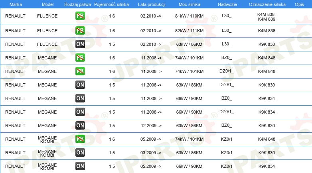This screenshot has width=312, height=173.
Task: Click KZ0/1 body code in Kombi 74kW row
Action: (x=227, y=139)
